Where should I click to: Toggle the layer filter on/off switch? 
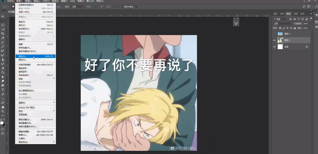(311, 19)
